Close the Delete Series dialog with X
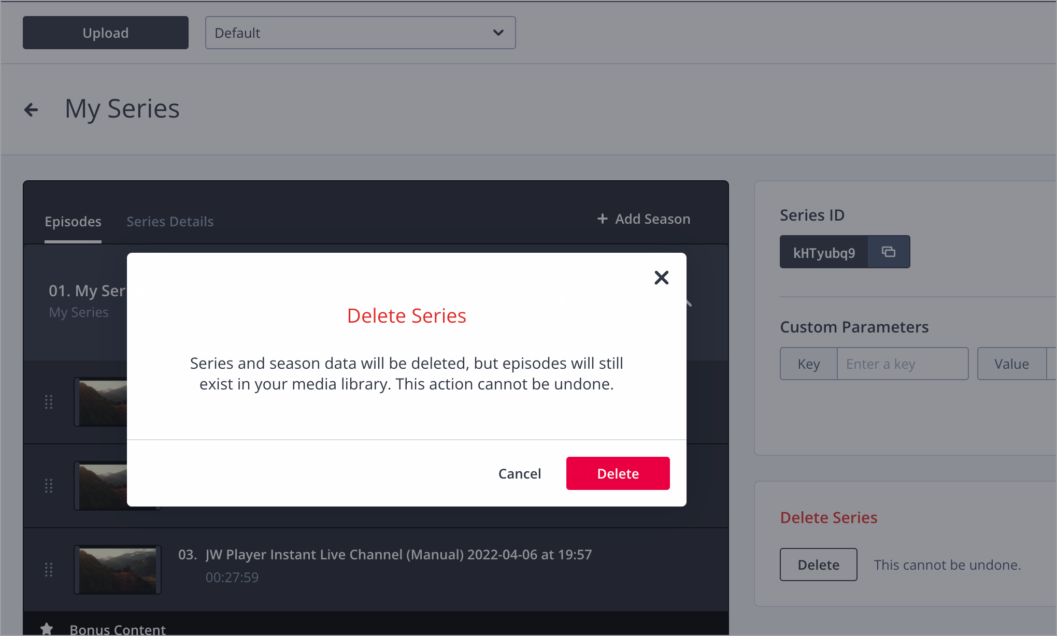This screenshot has width=1057, height=636. [661, 278]
